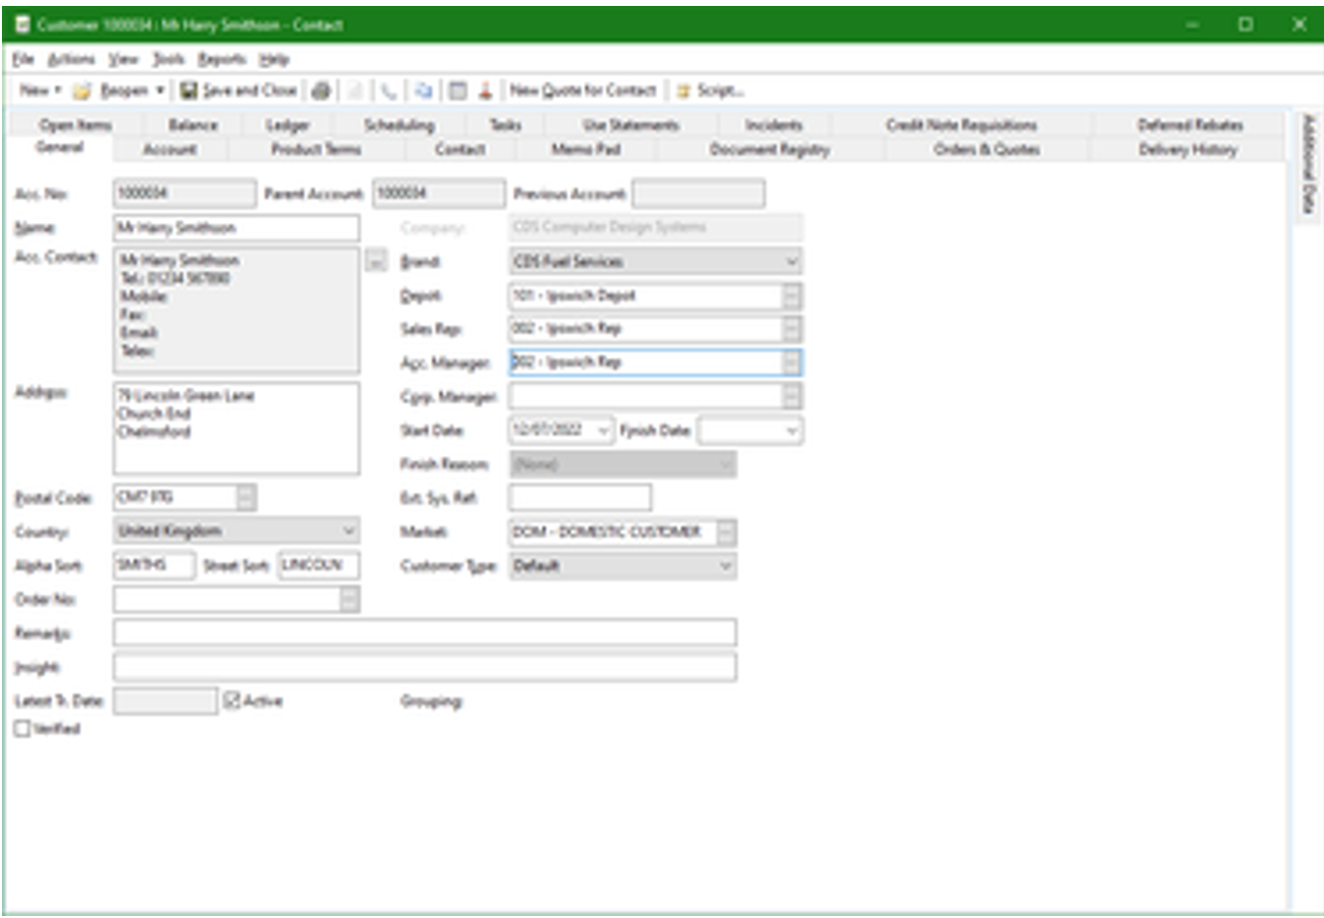
Task: Open the Depot lookup browse button
Action: coord(792,296)
